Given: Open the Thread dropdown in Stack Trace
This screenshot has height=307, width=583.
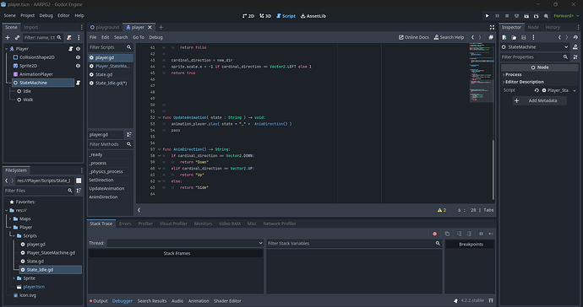Looking at the screenshot, I should coord(185,243).
